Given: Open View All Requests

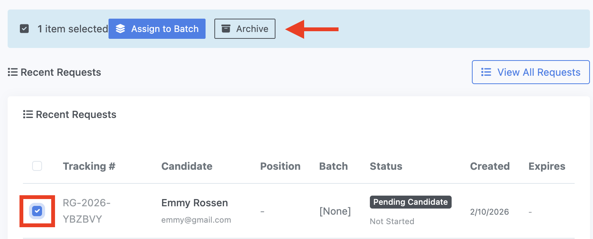Looking at the screenshot, I should [x=531, y=72].
